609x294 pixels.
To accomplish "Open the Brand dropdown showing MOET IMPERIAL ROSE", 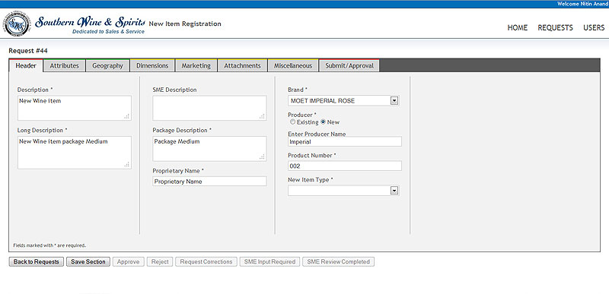I will coord(343,101).
